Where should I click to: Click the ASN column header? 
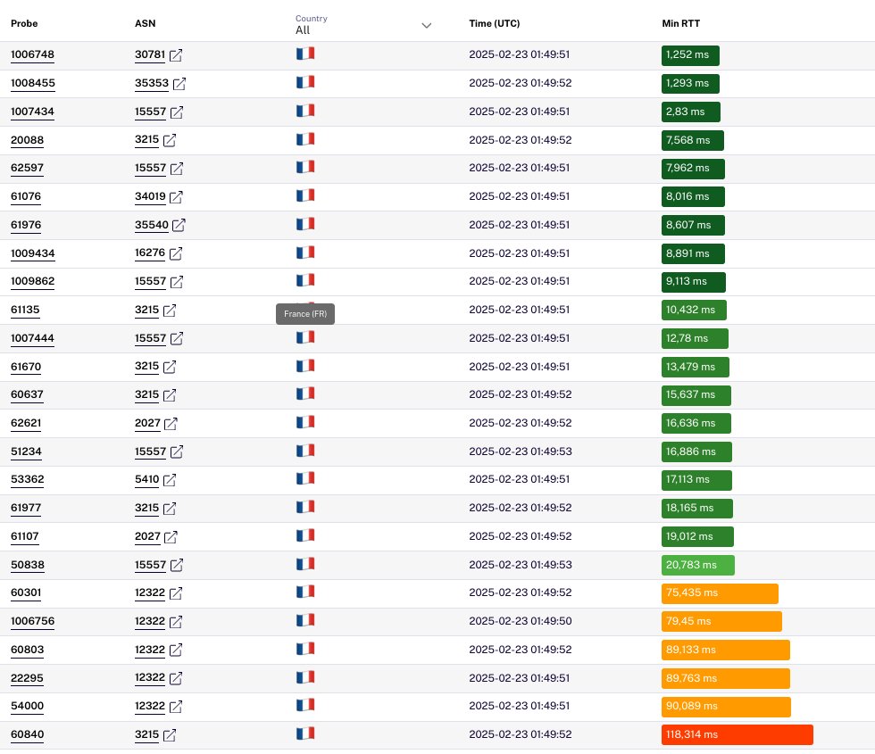(x=145, y=23)
